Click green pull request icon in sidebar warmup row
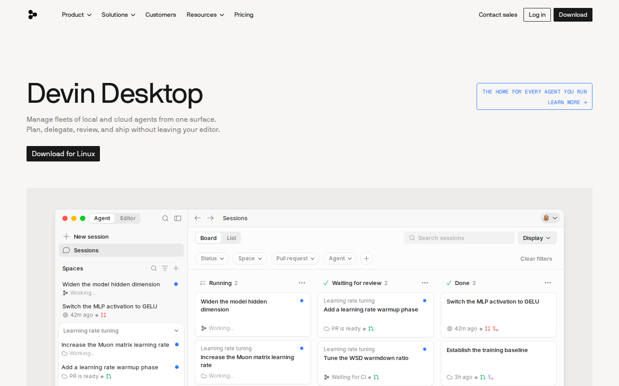Screen dimensions: 619x386 click(x=109, y=376)
